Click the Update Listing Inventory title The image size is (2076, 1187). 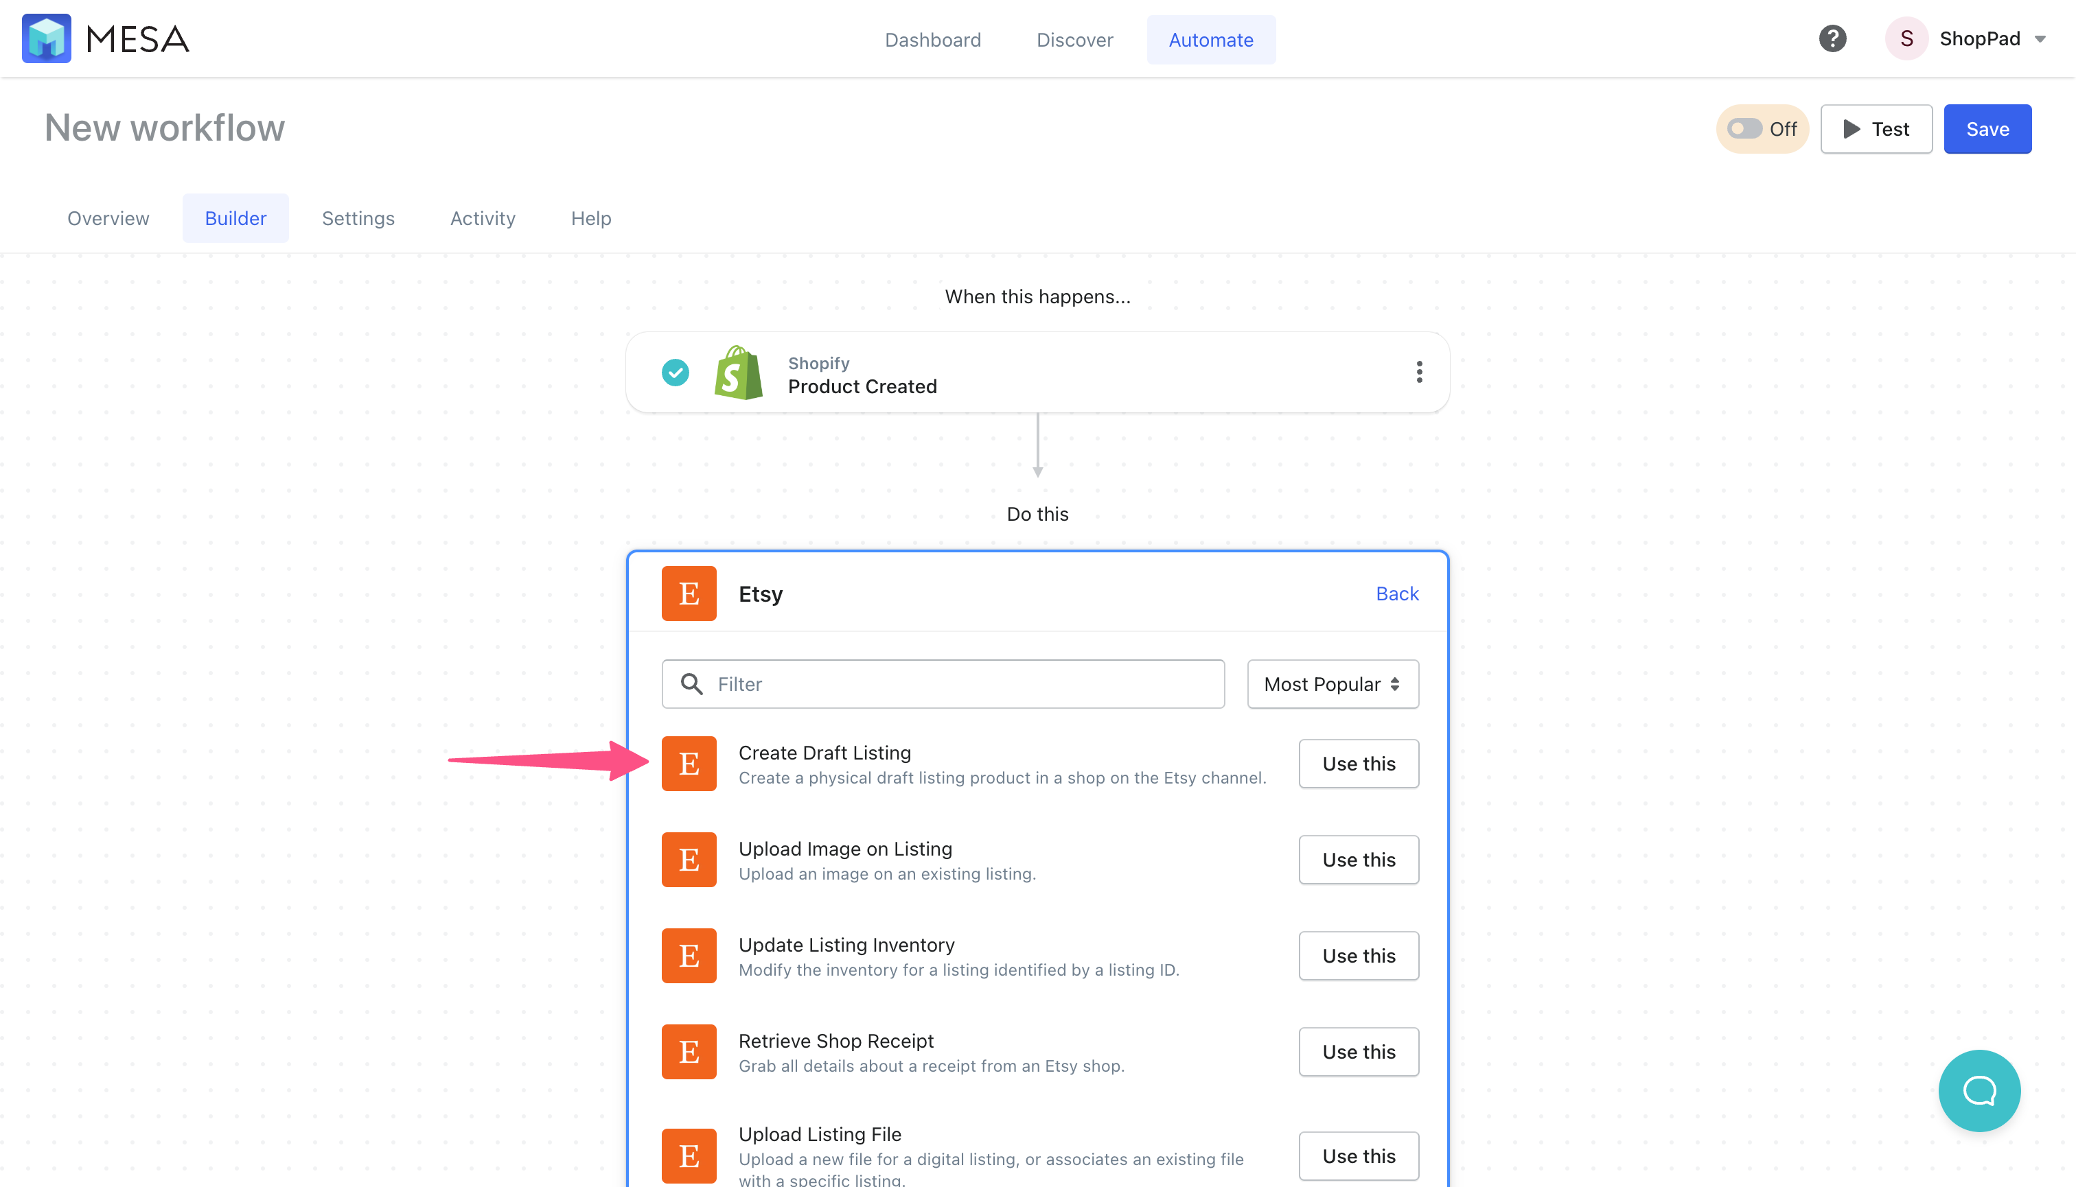tap(846, 945)
